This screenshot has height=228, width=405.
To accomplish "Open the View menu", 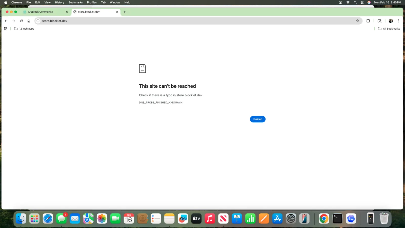I will pyautogui.click(x=48, y=3).
